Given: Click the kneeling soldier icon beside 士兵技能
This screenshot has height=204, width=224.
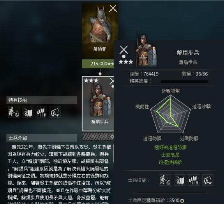Looking at the screenshot, I should coord(165,180).
